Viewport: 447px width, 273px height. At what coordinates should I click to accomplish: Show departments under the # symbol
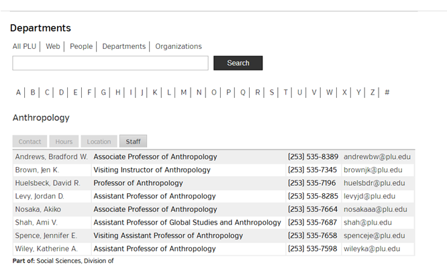387,93
